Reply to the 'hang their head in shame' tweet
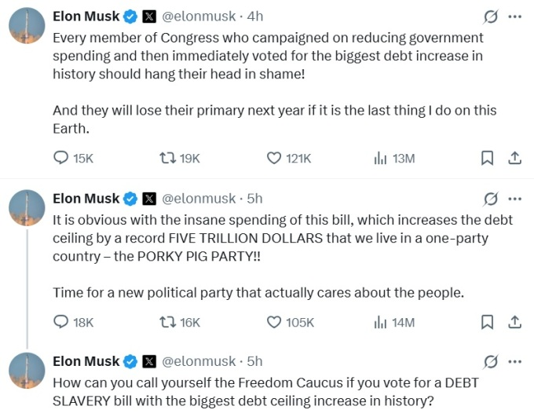Viewport: 534px width, 417px height. coord(62,158)
